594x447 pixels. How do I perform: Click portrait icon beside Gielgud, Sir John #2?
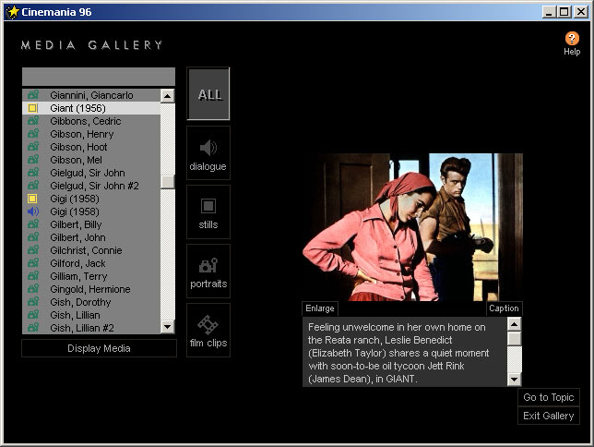33,186
